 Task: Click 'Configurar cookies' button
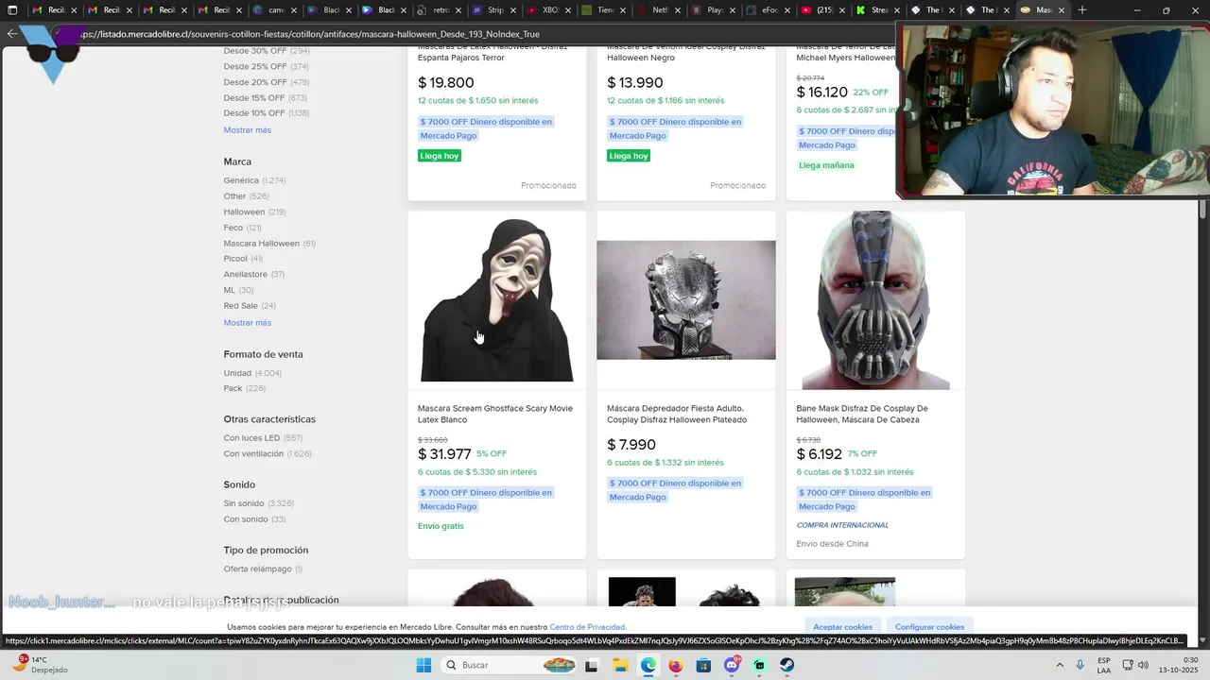(x=929, y=627)
